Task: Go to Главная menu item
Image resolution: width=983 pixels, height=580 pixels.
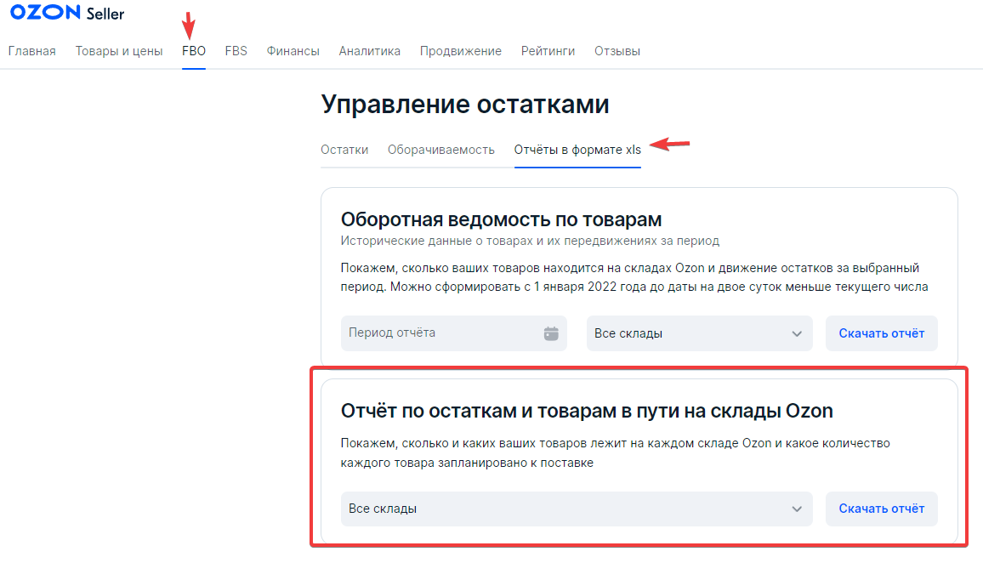Action: pyautogui.click(x=32, y=51)
